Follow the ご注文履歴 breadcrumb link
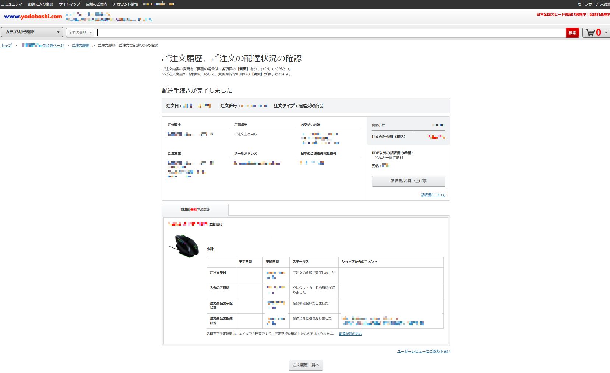610x373 pixels. click(x=81, y=45)
